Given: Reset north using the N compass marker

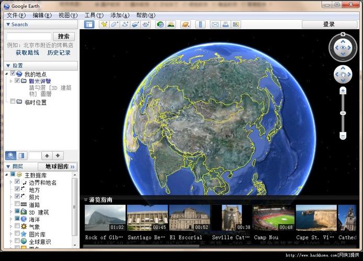Looking at the screenshot, I should pyautogui.click(x=343, y=34).
